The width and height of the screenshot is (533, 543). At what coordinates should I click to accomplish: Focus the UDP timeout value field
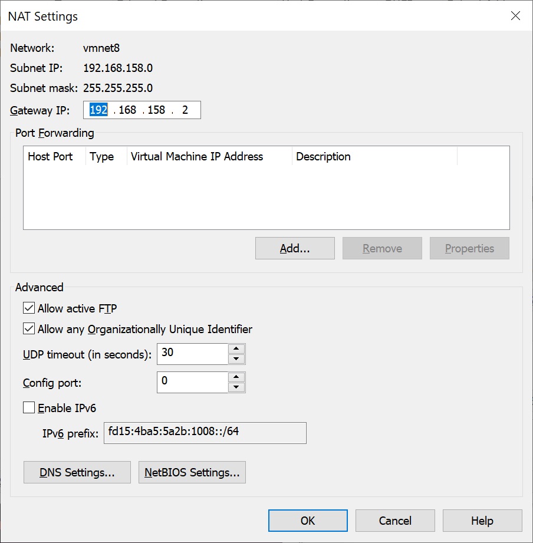[x=193, y=354]
